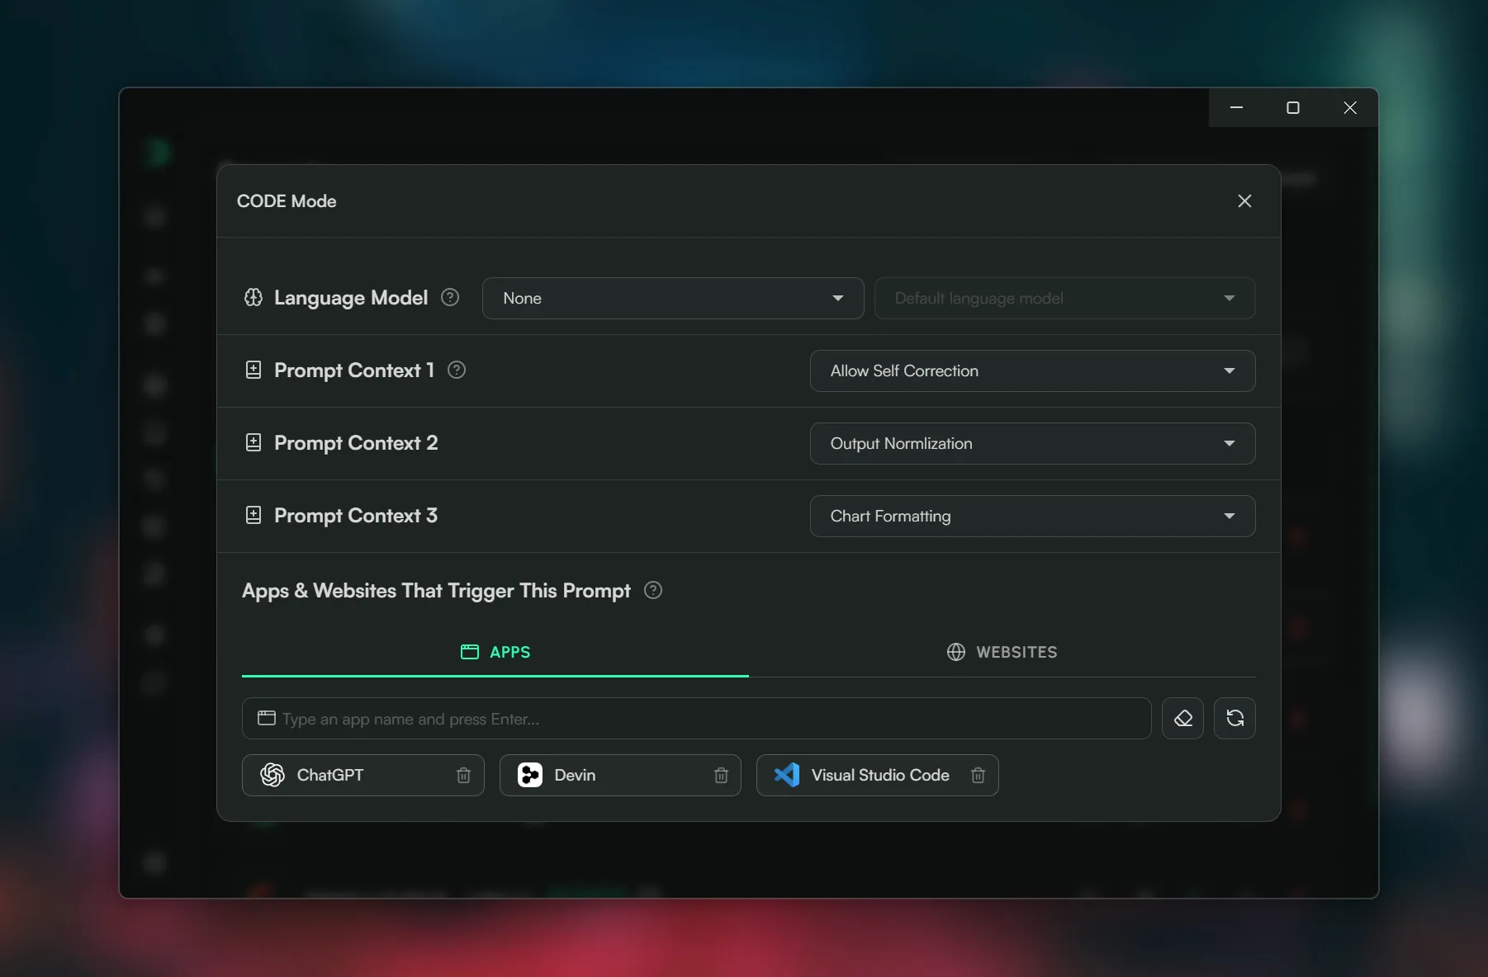Click the eraser clear button
Screen dimensions: 1488x977
tap(1182, 718)
